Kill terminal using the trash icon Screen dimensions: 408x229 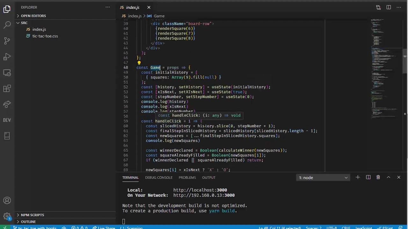click(x=378, y=177)
